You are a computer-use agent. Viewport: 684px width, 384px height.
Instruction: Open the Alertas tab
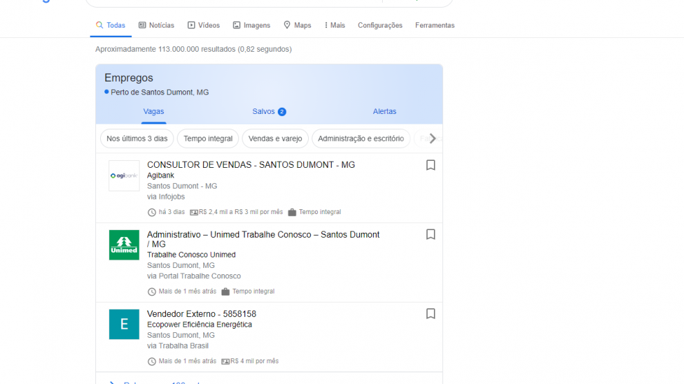tap(384, 112)
